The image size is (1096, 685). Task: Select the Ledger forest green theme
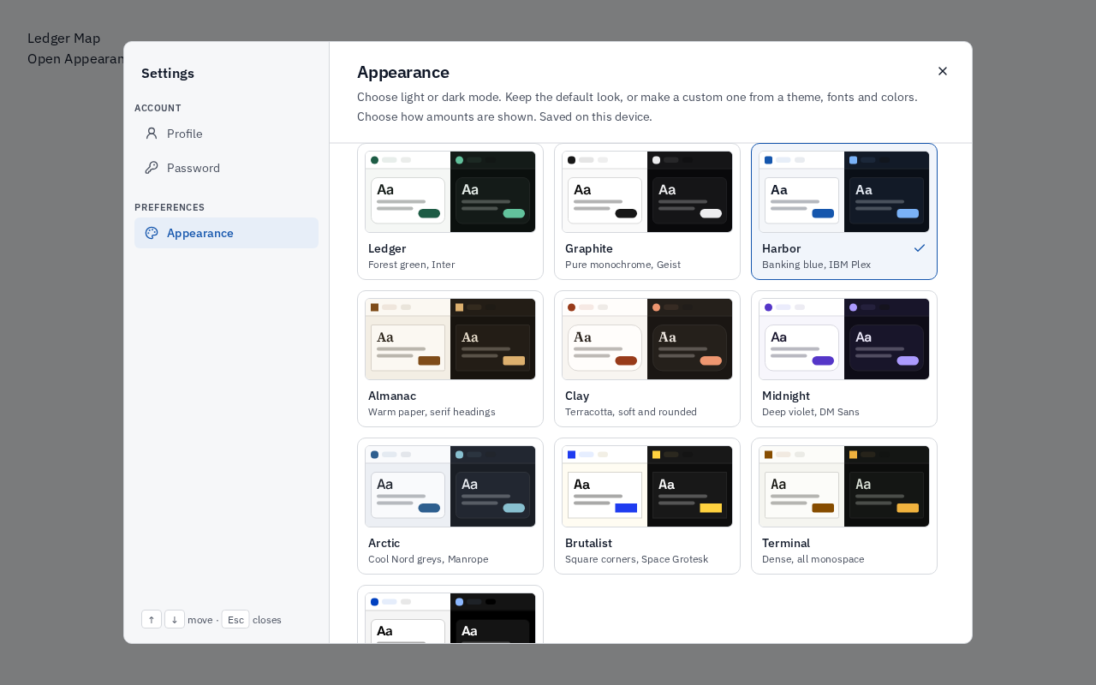pos(450,211)
